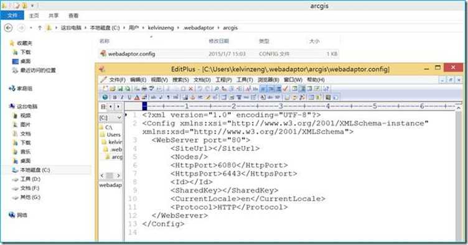Insert bold tag with the B icon
Image resolution: width=468 pixels, height=245 pixels.
[115, 97]
